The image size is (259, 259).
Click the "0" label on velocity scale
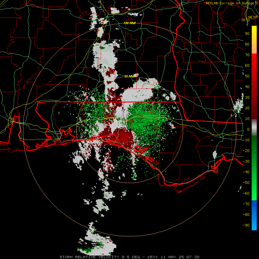248,129
